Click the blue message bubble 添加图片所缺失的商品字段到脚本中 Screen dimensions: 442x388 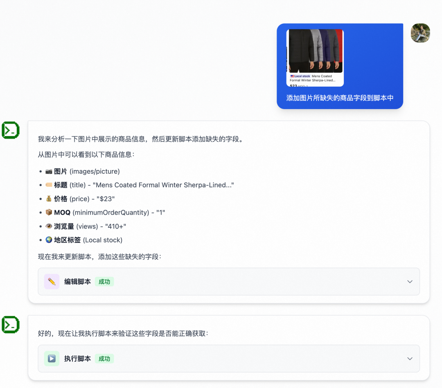point(340,98)
